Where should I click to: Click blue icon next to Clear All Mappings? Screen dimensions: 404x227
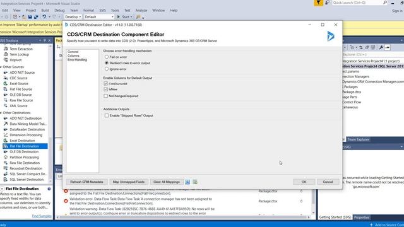pos(187,182)
